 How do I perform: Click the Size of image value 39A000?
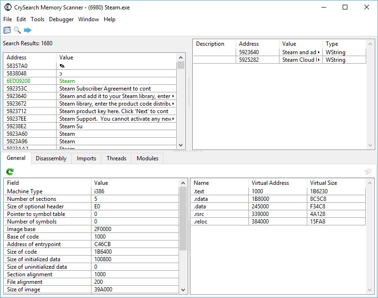coord(103,290)
